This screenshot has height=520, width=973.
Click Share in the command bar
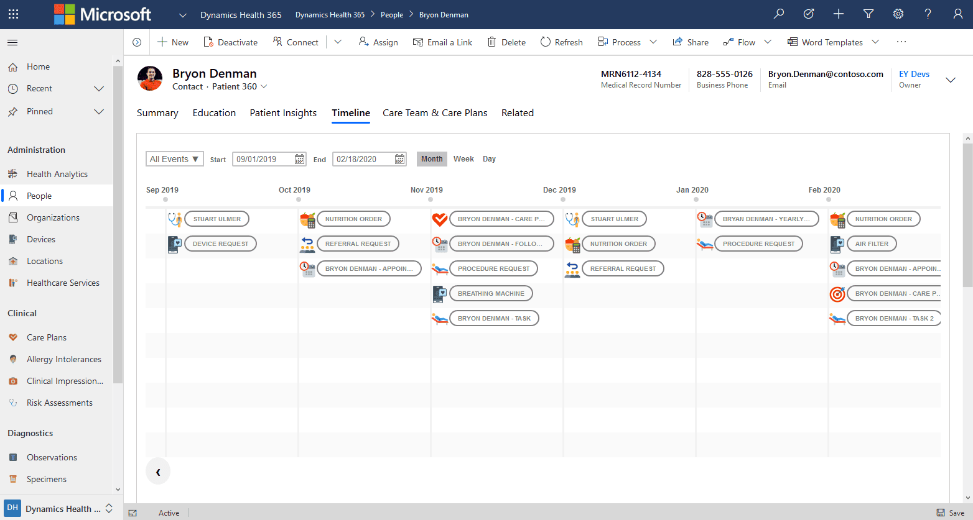point(691,42)
